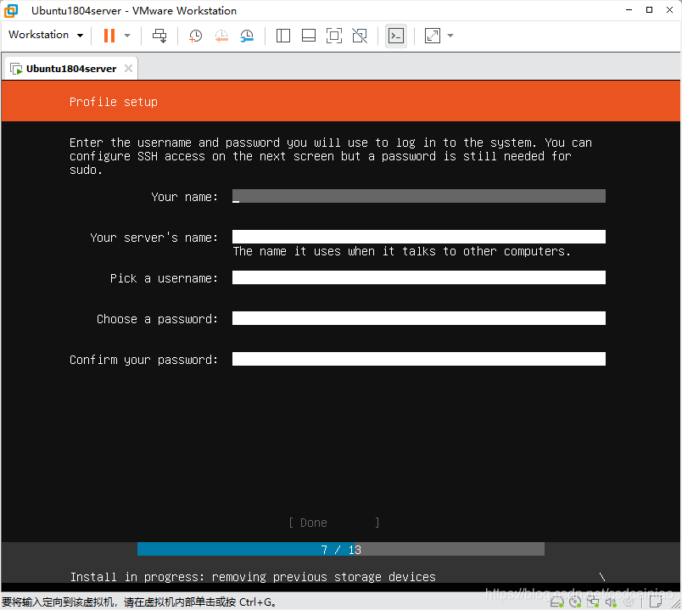Click the Done button
The height and width of the screenshot is (610, 682).
click(334, 523)
